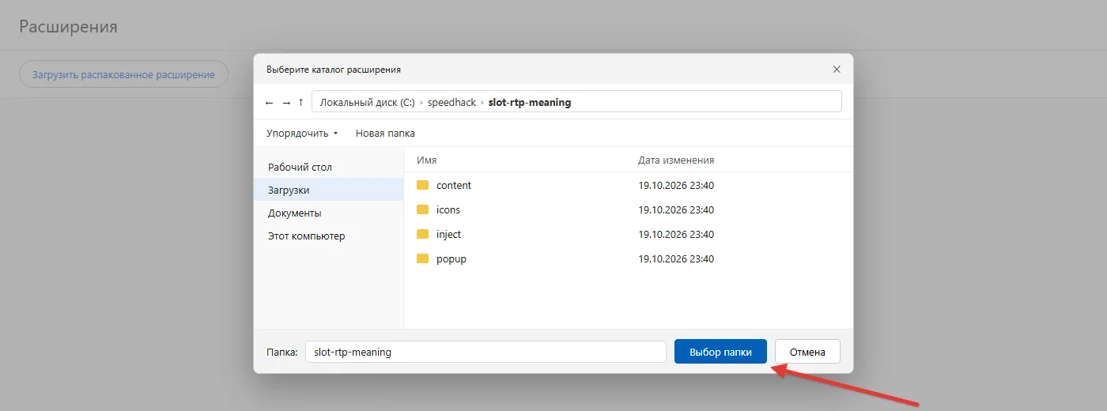The height and width of the screenshot is (411, 1107).
Task: Click the date of inject folder
Action: [676, 235]
